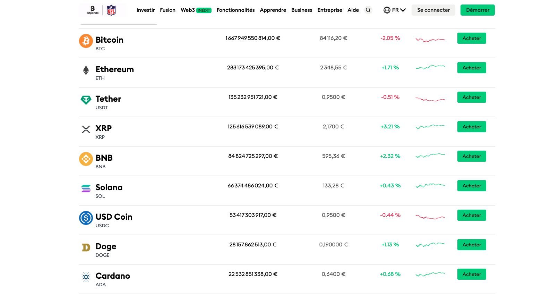Viewport: 542px width, 295px height.
Task: Click Cardano change +0.68 %
Action: (390, 274)
